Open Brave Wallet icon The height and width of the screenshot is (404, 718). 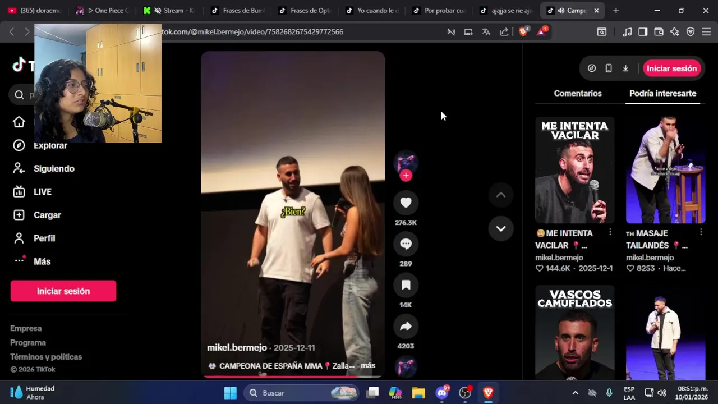659,32
